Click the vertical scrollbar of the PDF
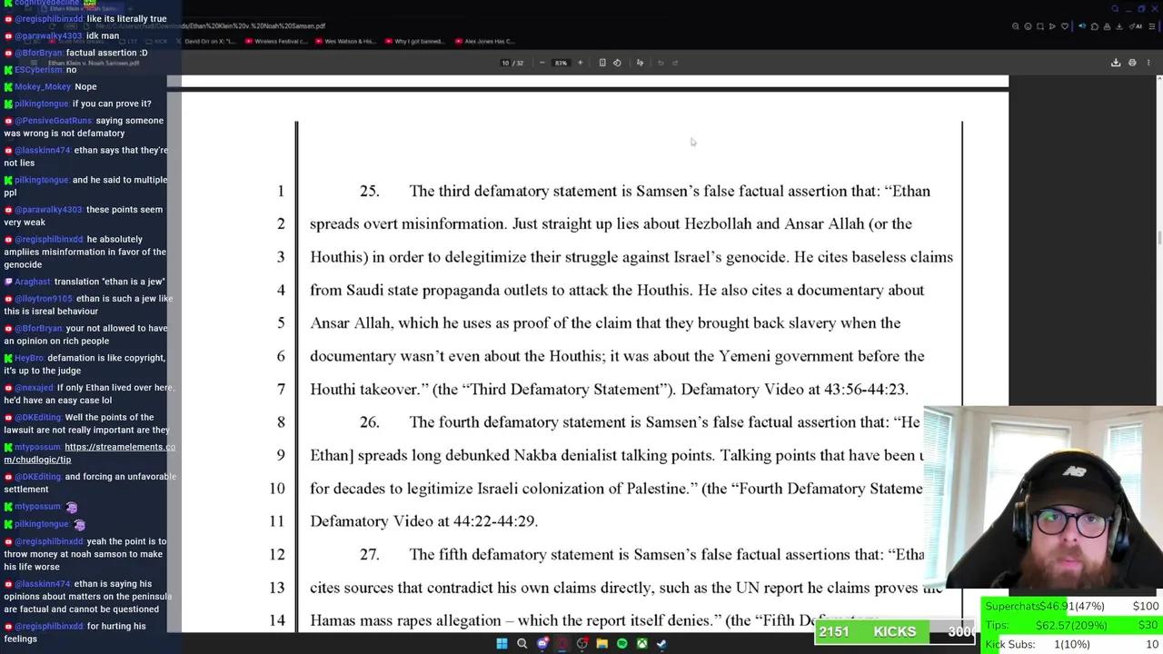Image resolution: width=1163 pixels, height=654 pixels. (1158, 354)
